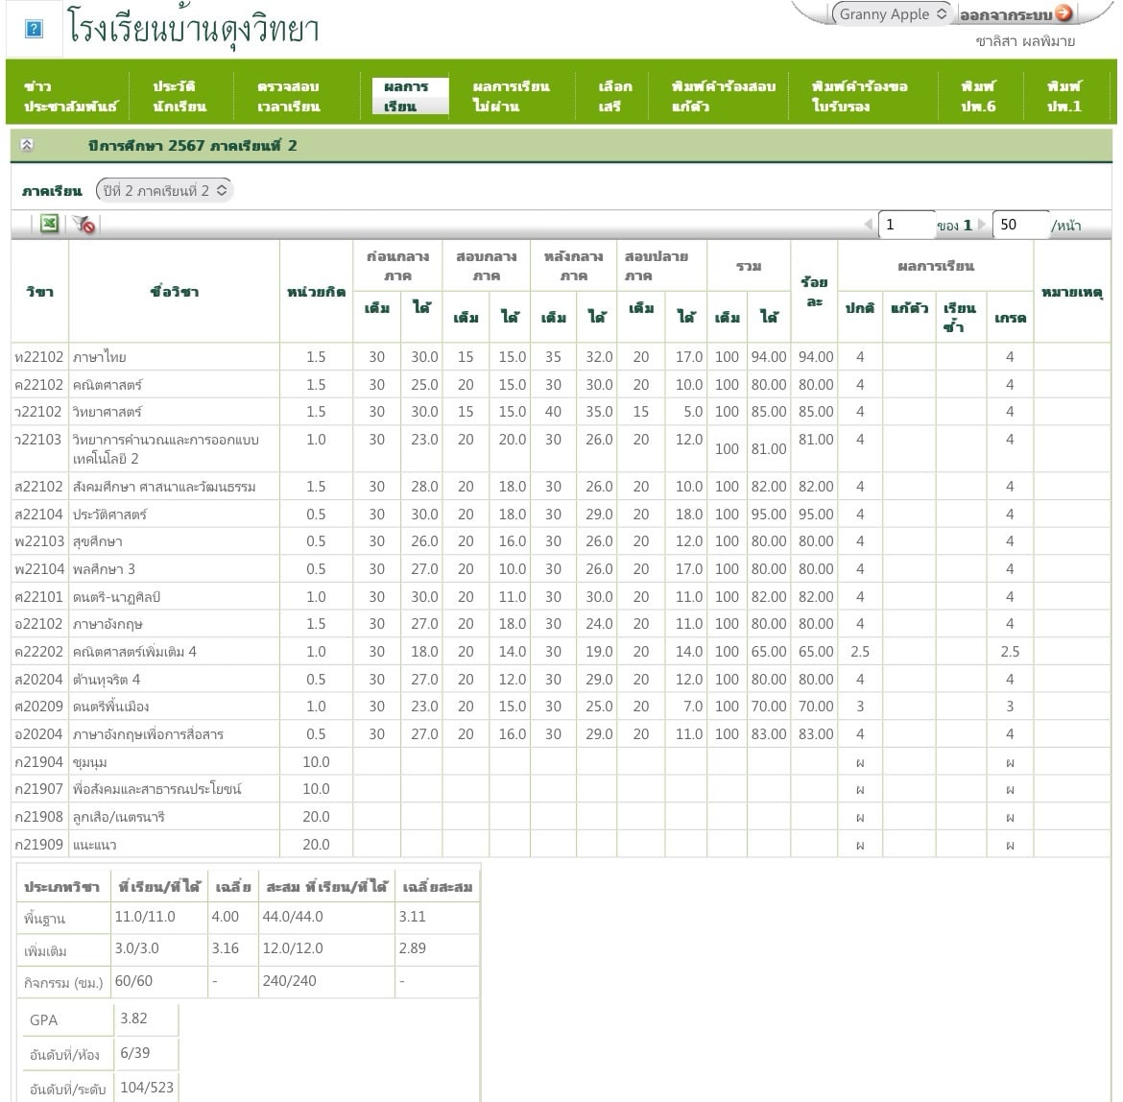
Task: Select the ลูกเสือ/เนตรนารี activity row
Action: (561, 817)
